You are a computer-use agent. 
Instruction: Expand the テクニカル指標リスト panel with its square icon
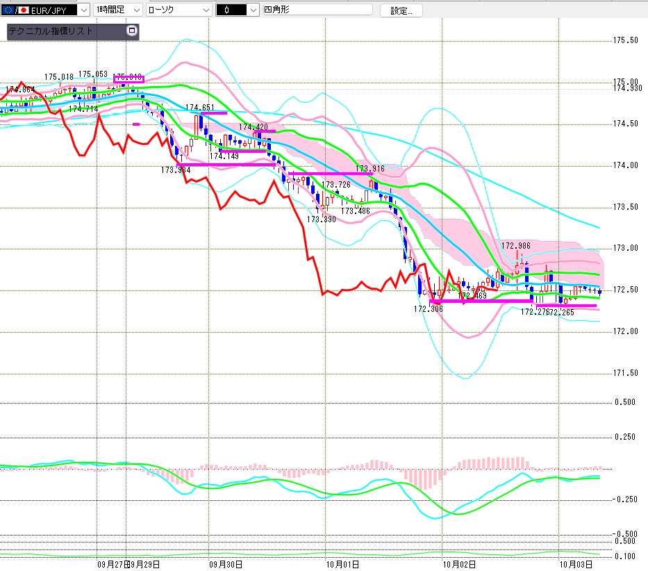tap(132, 31)
